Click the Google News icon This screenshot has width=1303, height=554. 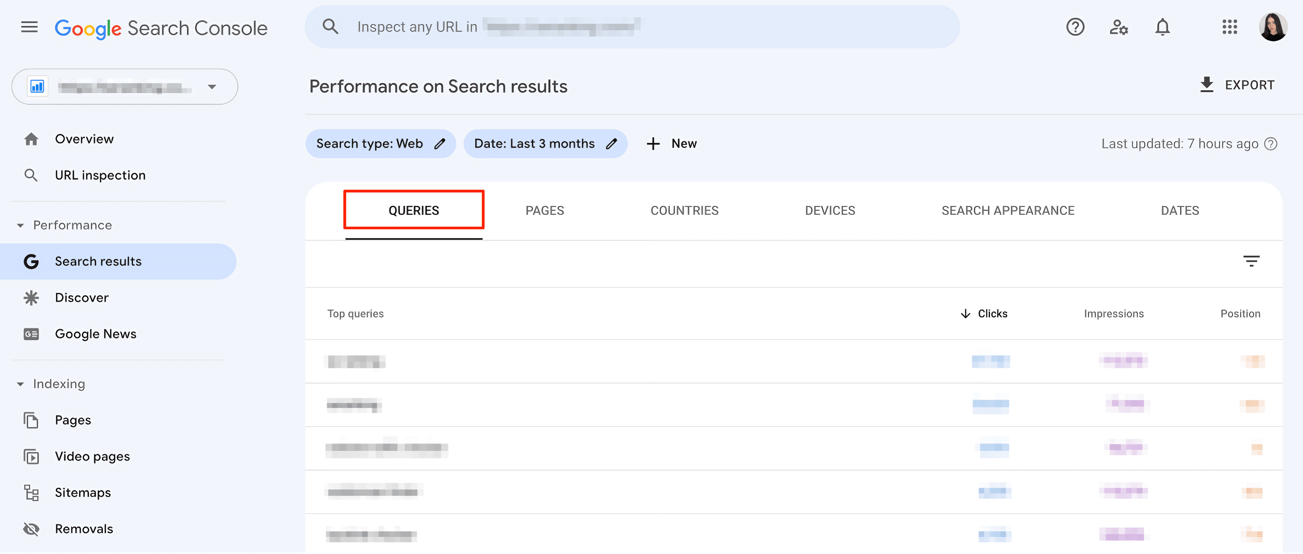[31, 334]
